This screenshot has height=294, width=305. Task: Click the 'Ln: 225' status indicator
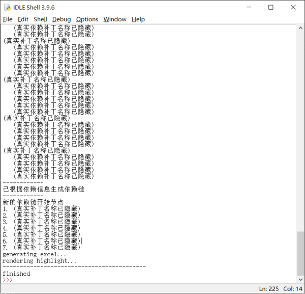(x=269, y=289)
